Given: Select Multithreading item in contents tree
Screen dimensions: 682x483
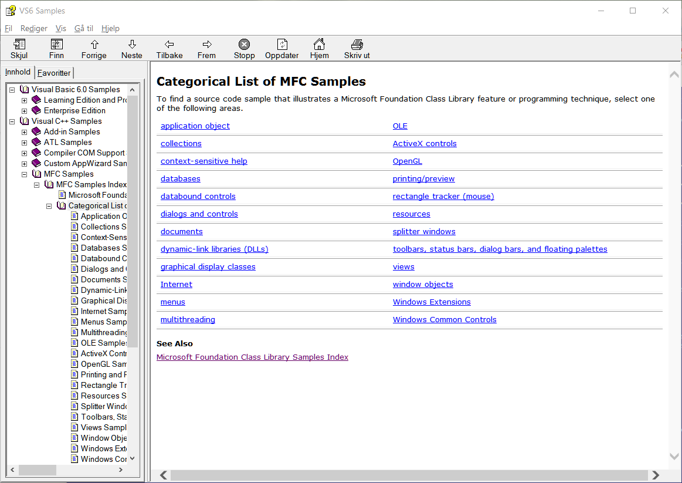Looking at the screenshot, I should [104, 332].
